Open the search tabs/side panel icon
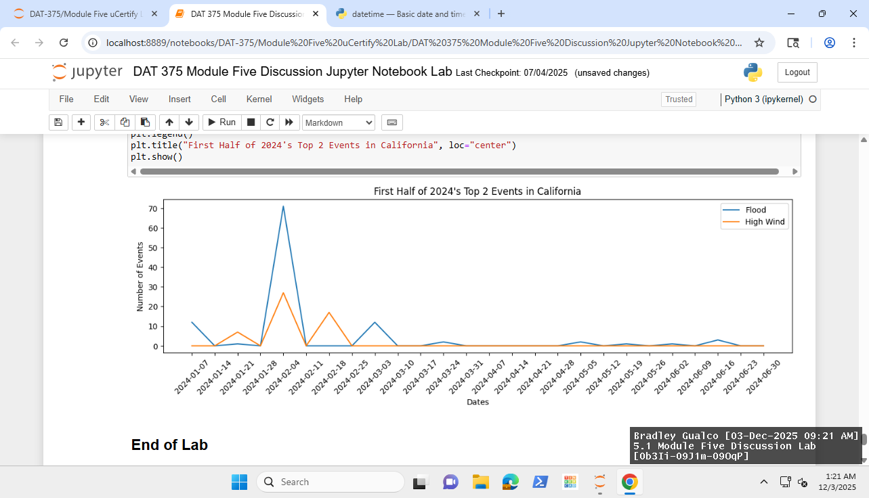The width and height of the screenshot is (869, 498). (793, 43)
